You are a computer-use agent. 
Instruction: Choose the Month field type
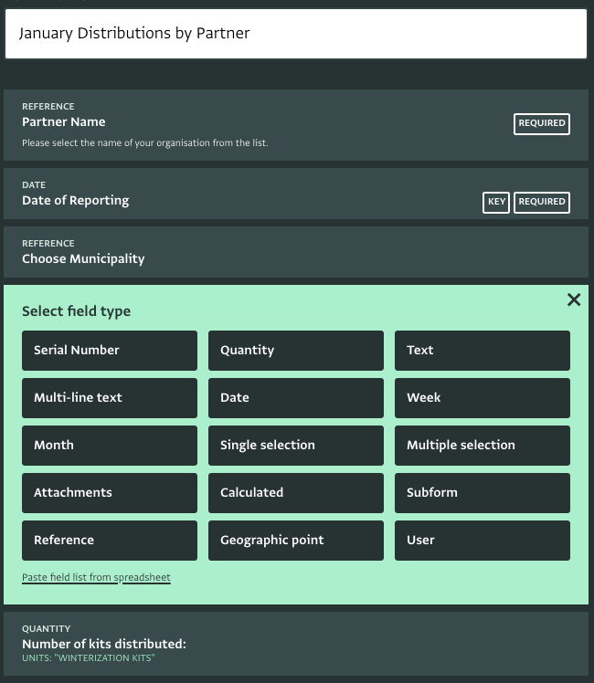[110, 446]
